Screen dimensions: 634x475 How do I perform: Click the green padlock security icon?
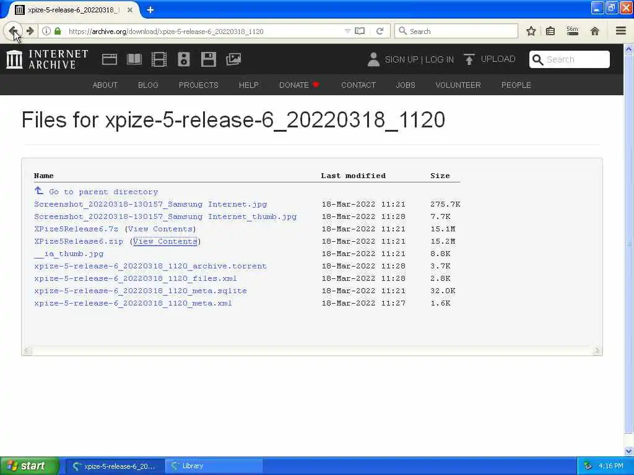[58, 31]
